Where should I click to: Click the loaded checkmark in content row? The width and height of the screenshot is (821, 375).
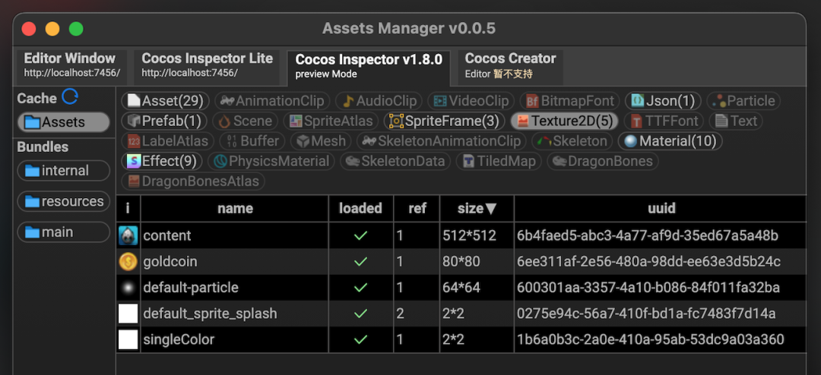(x=360, y=236)
